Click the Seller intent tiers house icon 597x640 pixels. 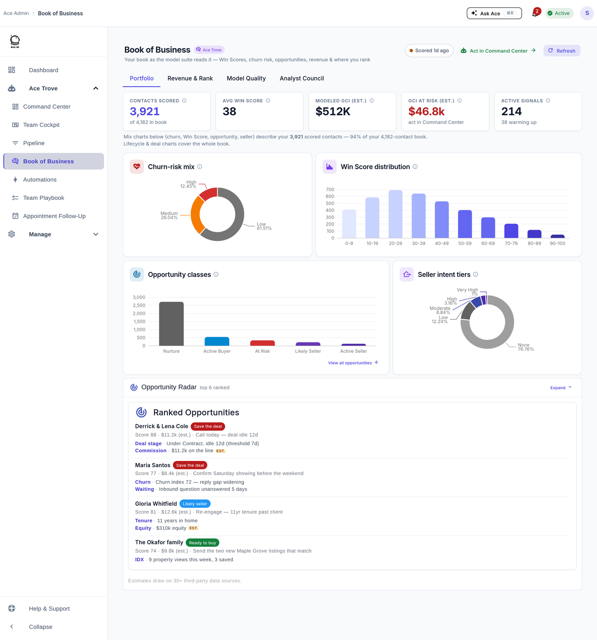pos(407,274)
